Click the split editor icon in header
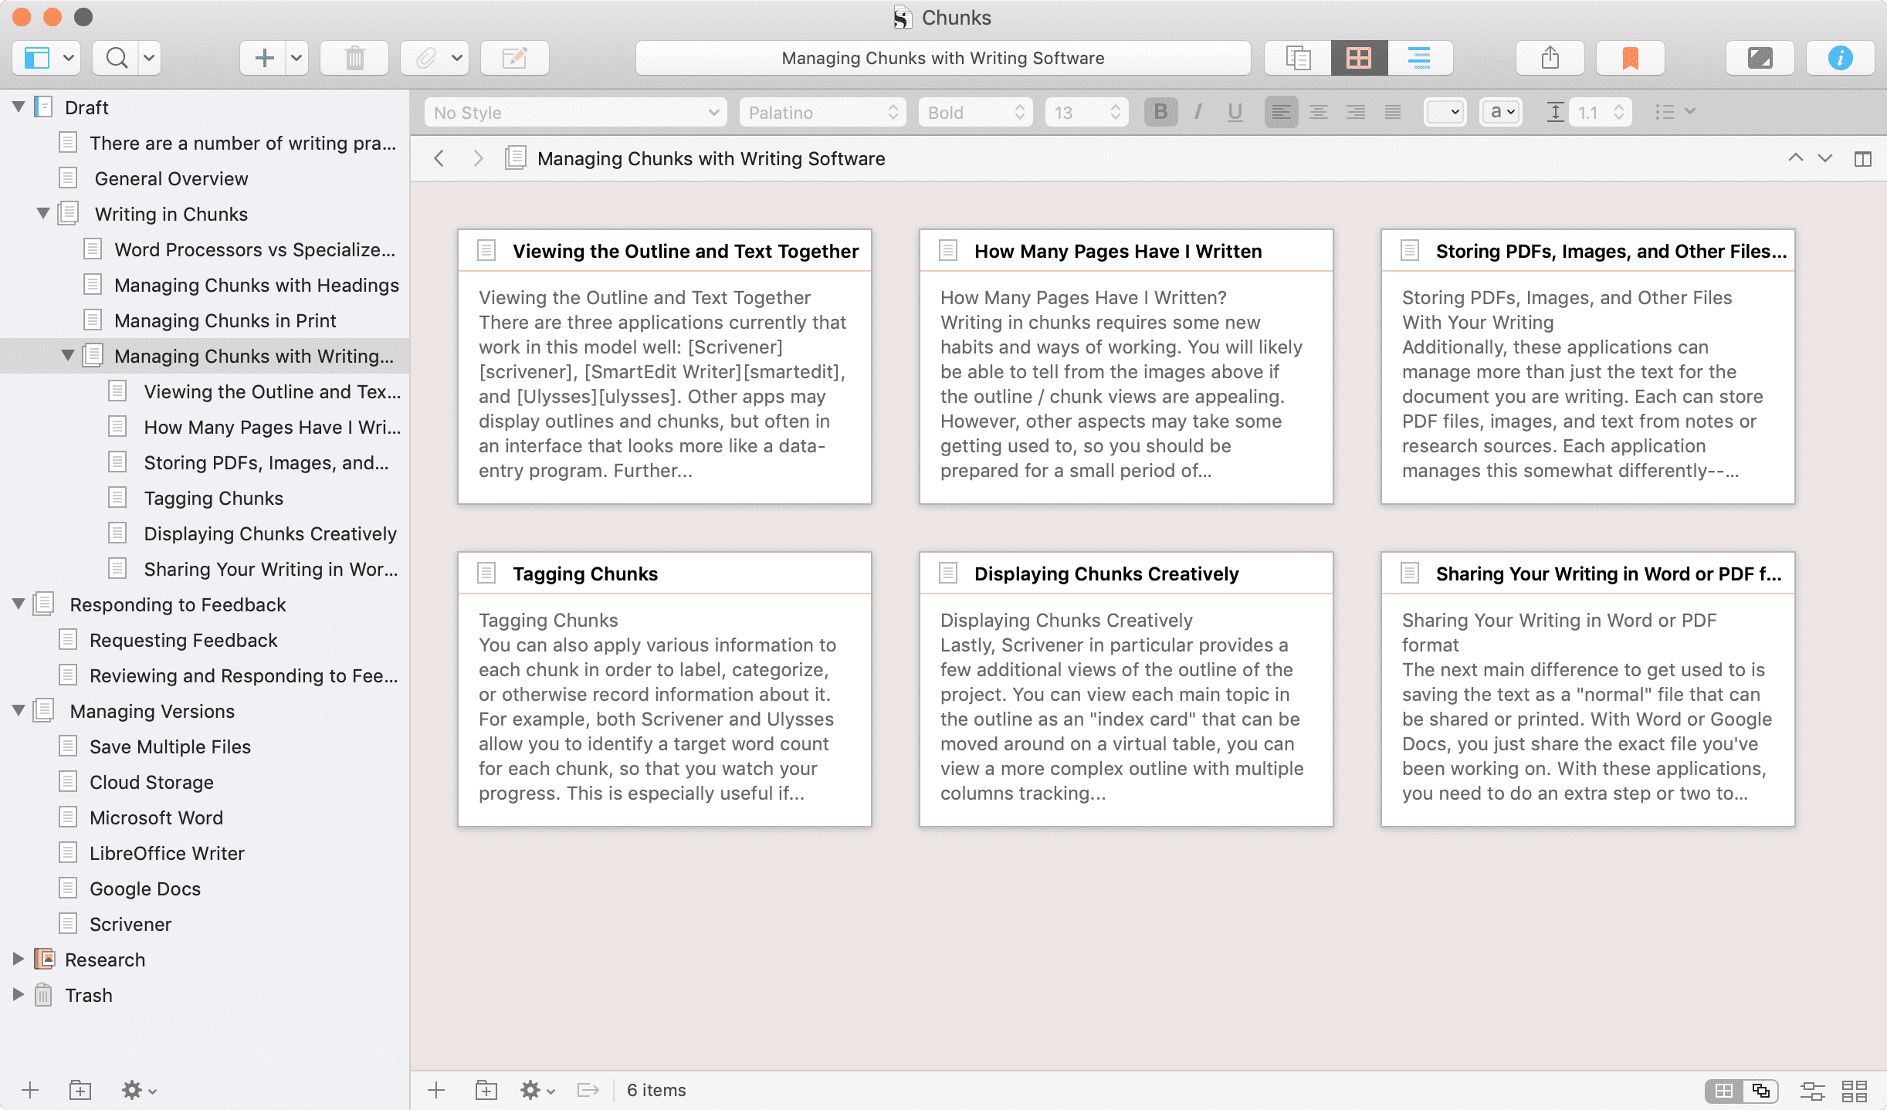1887x1110 pixels. pyautogui.click(x=1862, y=158)
